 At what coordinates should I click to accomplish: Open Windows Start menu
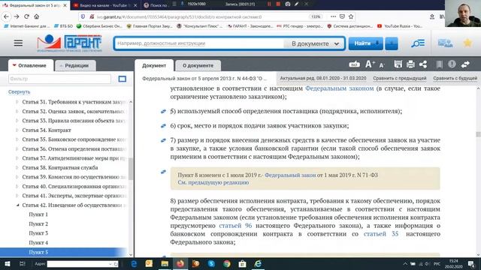point(7,263)
